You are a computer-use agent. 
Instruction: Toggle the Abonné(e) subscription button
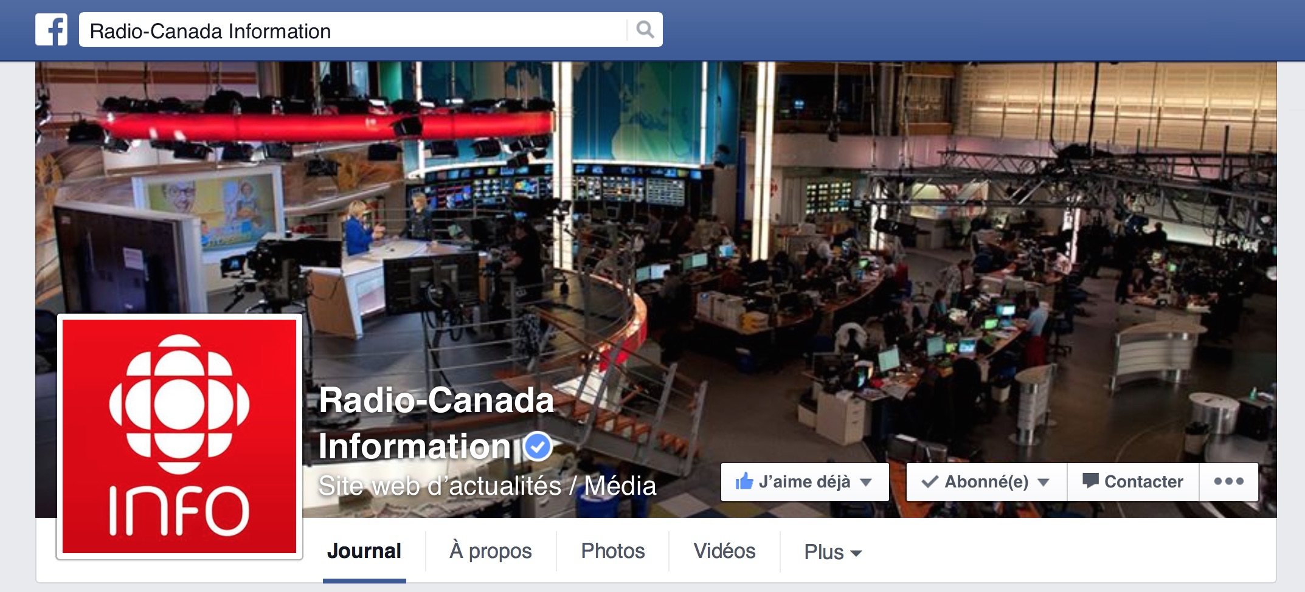tap(986, 482)
